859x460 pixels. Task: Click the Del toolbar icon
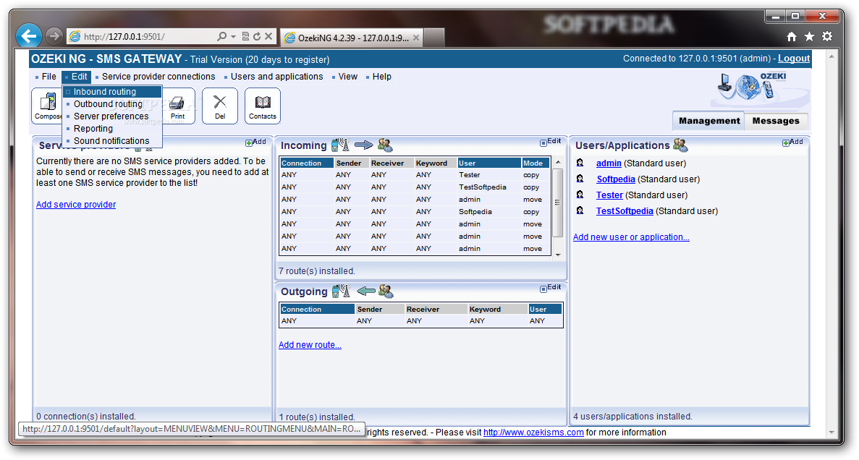click(220, 106)
